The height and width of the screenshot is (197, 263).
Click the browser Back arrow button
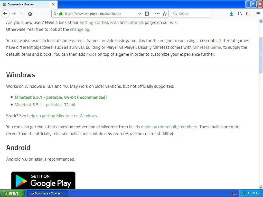coord(5,14)
